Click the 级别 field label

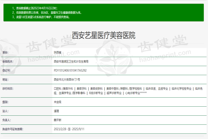click(6, 102)
